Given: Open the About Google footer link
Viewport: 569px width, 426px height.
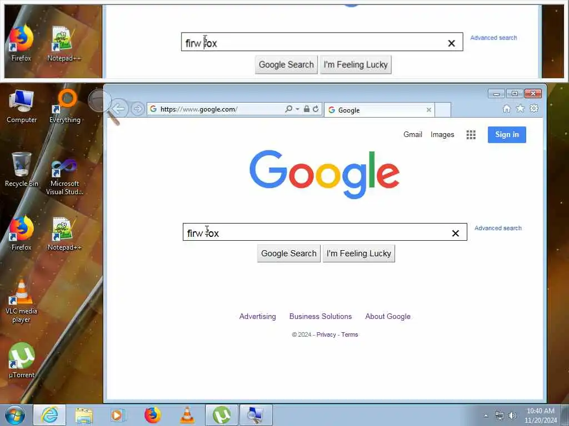Looking at the screenshot, I should coord(387,316).
